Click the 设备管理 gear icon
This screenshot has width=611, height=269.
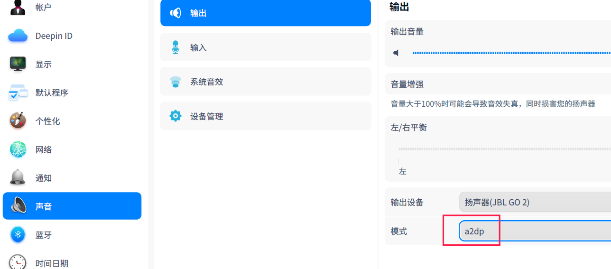(x=176, y=116)
